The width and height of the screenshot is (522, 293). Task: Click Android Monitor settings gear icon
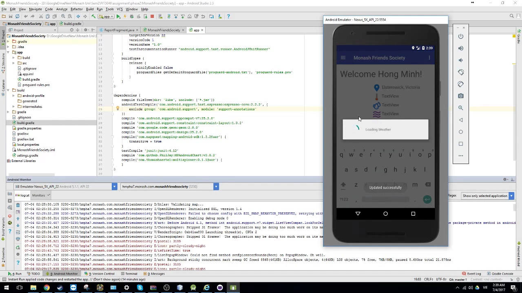[x=505, y=179]
